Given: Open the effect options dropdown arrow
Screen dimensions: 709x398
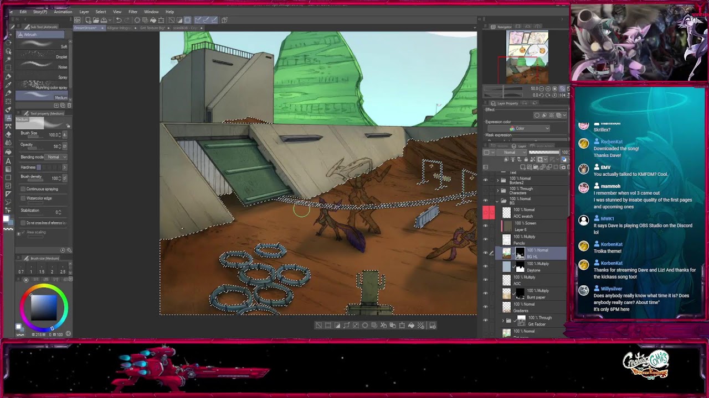Looking at the screenshot, I should pyautogui.click(x=564, y=115).
